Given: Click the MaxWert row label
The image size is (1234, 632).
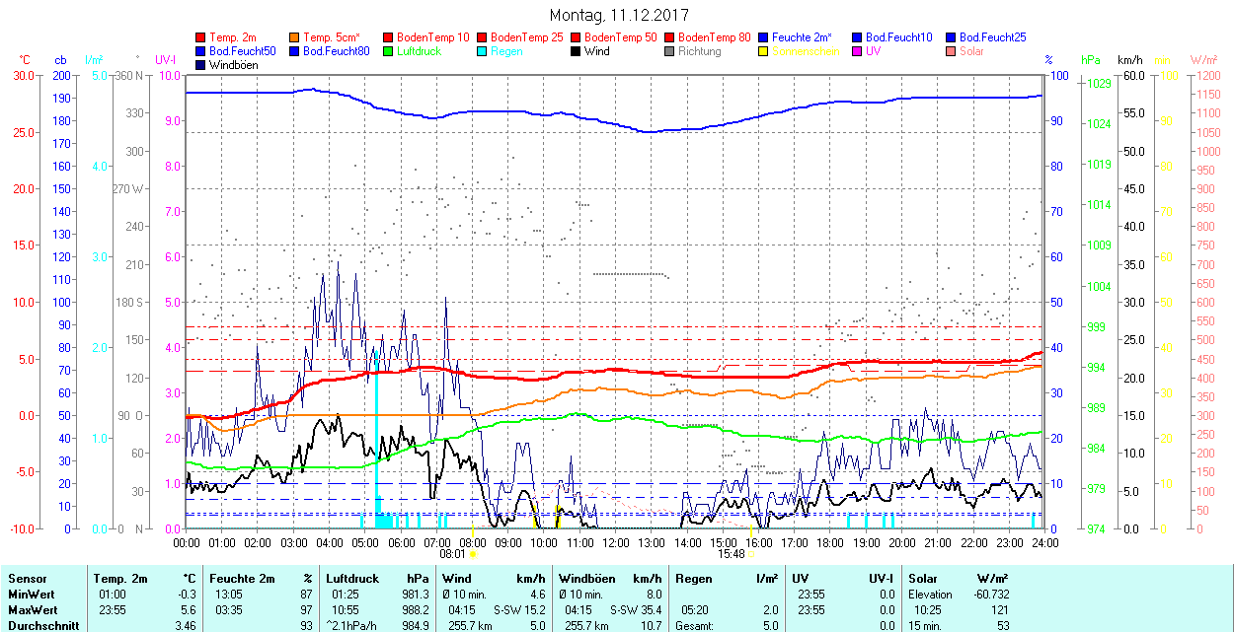Looking at the screenshot, I should pyautogui.click(x=31, y=610).
